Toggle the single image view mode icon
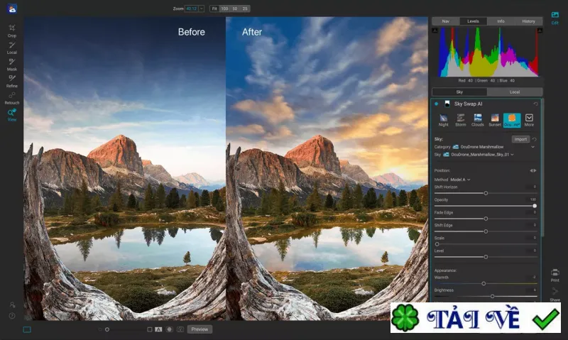Viewport: 568px width, 340px height. click(x=27, y=329)
